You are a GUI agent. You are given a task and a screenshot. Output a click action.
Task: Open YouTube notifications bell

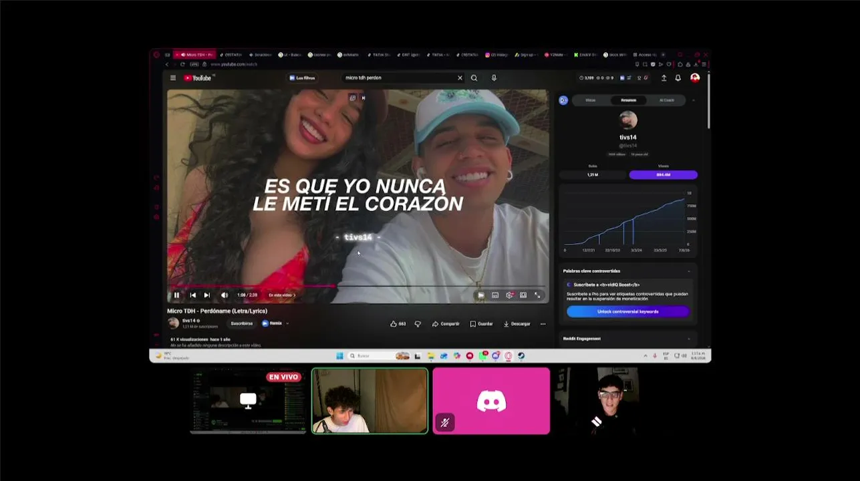pos(678,78)
